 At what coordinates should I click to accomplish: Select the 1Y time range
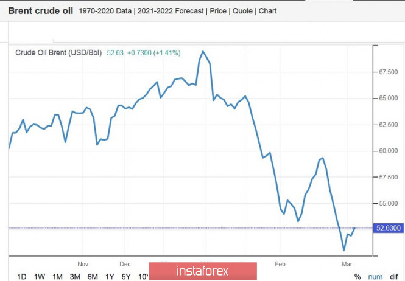point(110,277)
